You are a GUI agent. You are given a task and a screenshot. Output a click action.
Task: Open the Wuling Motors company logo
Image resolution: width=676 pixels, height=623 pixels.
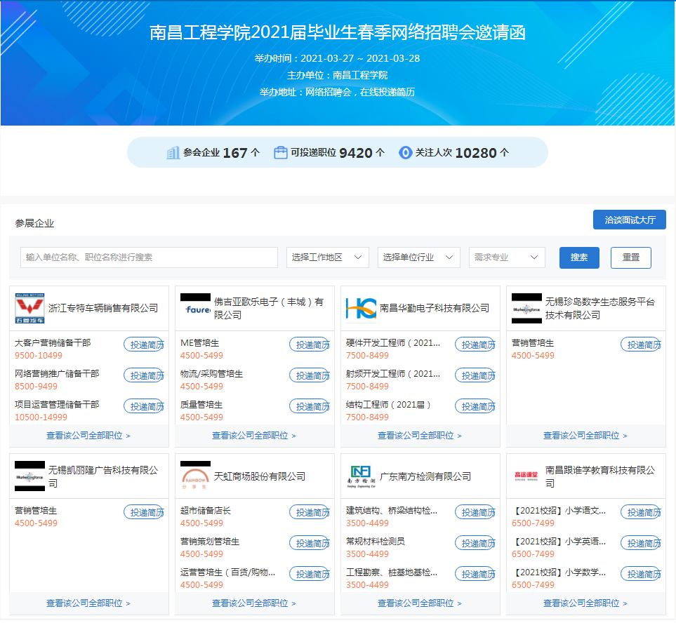click(29, 309)
